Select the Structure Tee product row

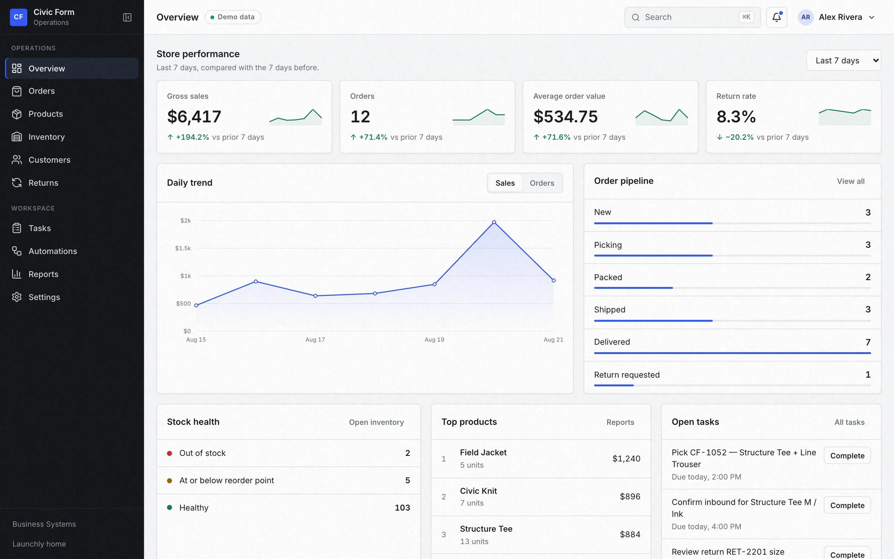point(541,535)
